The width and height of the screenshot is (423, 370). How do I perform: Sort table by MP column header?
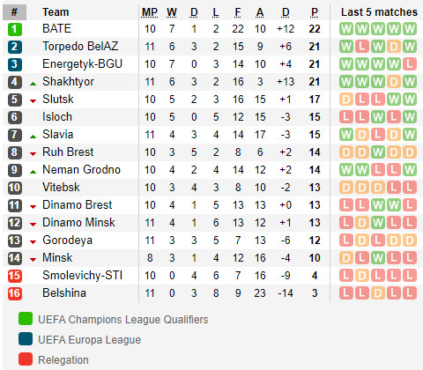[x=150, y=12]
